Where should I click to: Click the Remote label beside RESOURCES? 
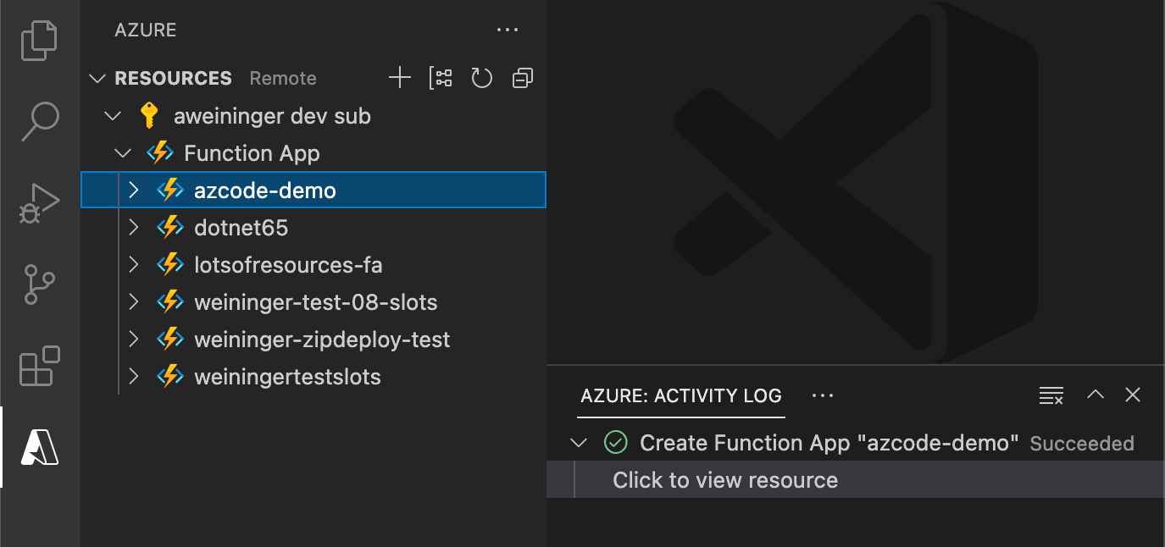pos(283,78)
